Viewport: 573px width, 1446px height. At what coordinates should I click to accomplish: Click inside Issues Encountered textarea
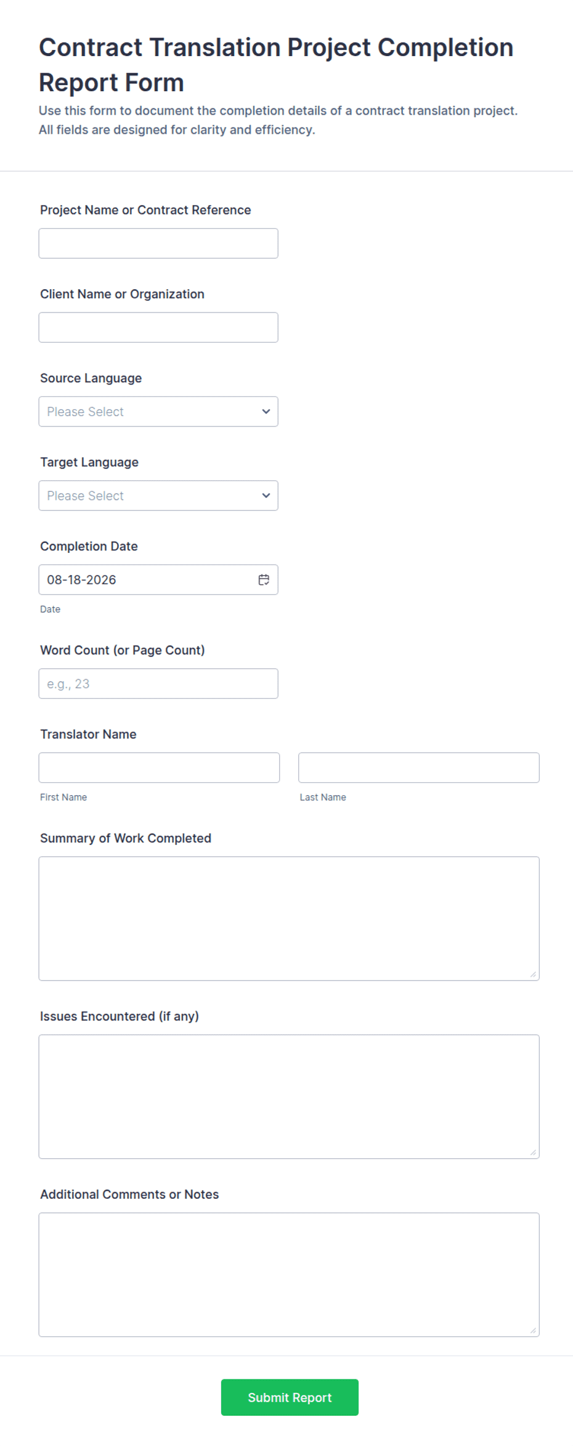point(289,1097)
